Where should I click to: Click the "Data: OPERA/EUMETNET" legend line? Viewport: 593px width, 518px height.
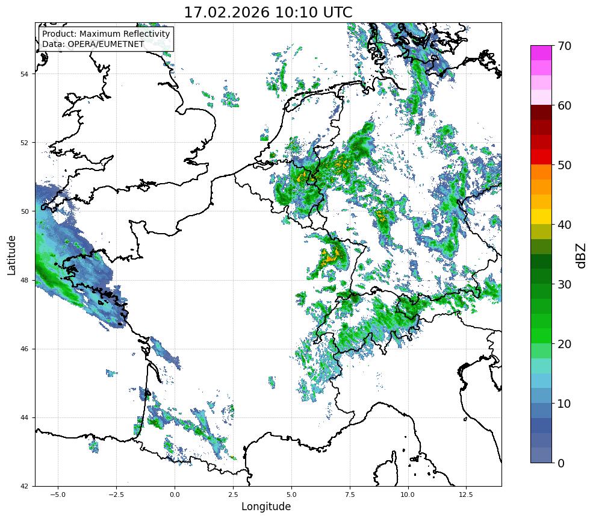[x=93, y=44]
